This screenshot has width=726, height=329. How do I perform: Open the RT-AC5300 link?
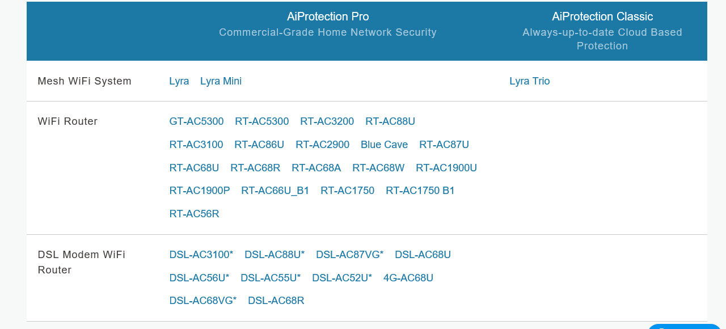click(261, 121)
